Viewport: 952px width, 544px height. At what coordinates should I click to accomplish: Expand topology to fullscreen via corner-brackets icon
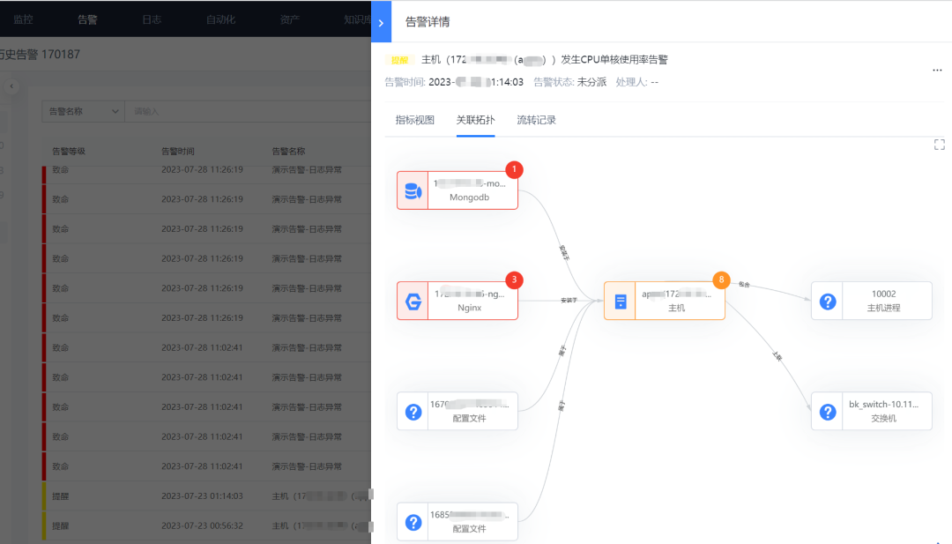point(940,143)
